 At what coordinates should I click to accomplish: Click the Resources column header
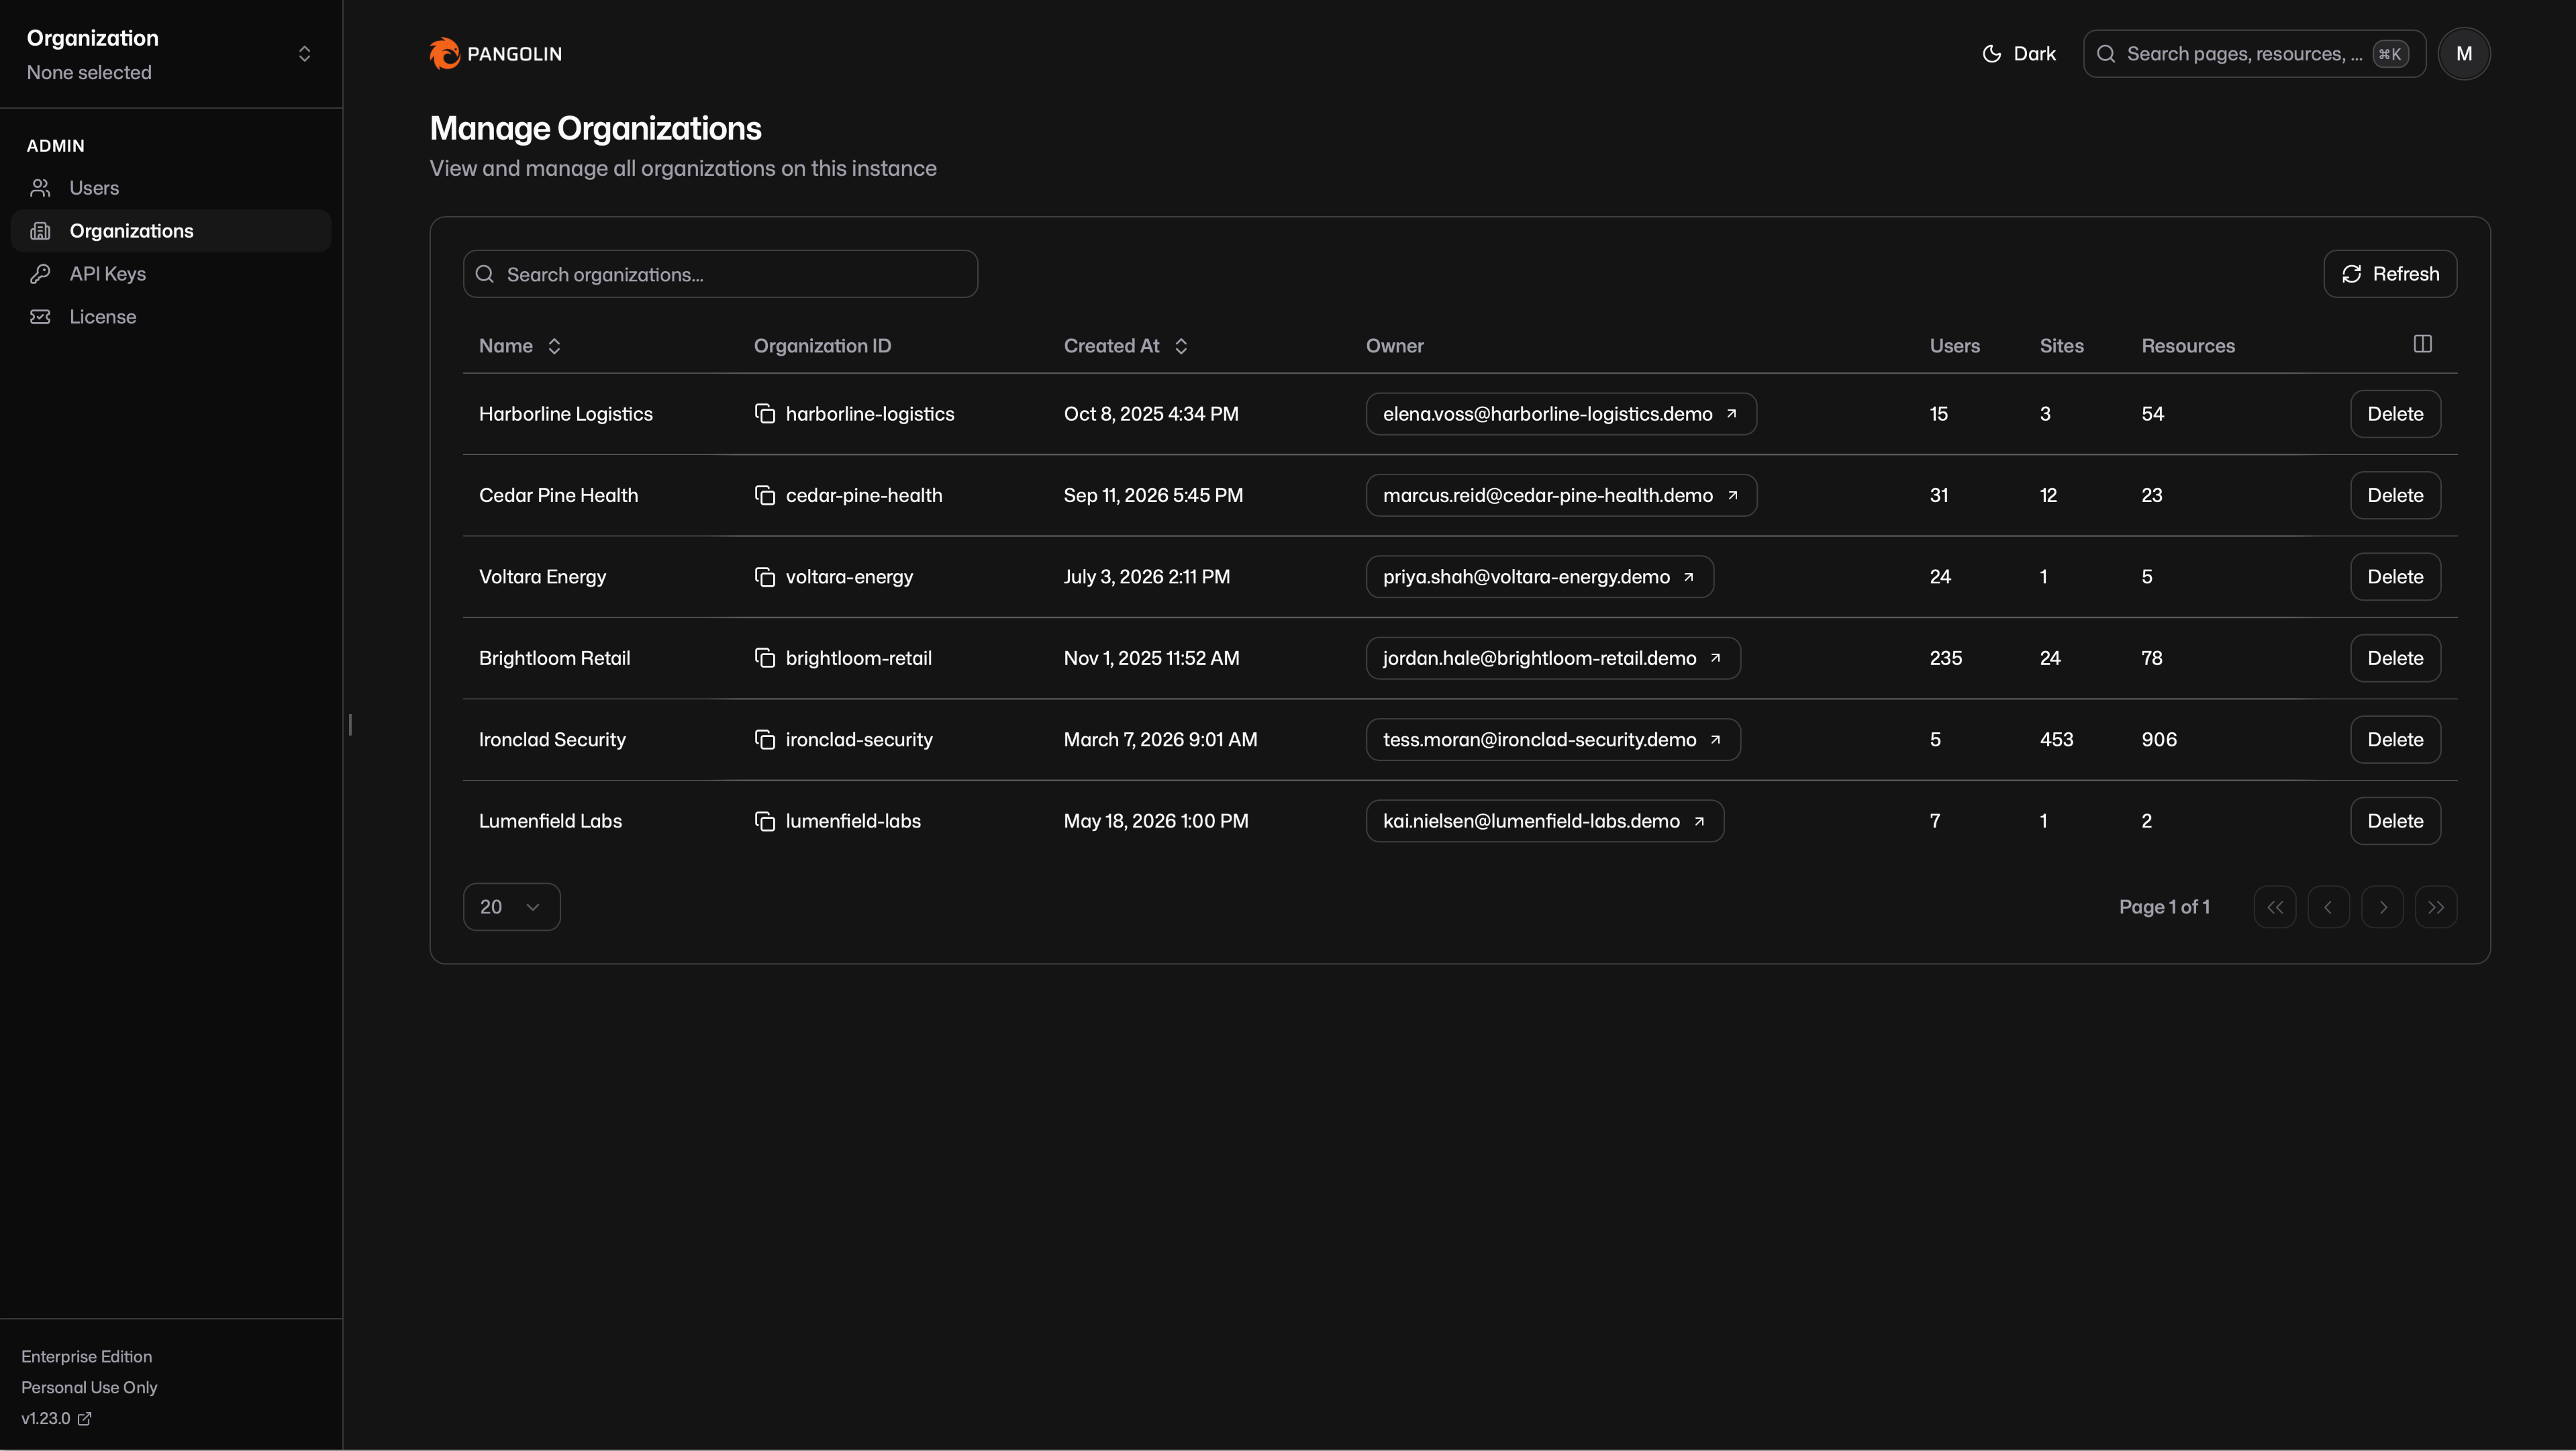[2188, 346]
